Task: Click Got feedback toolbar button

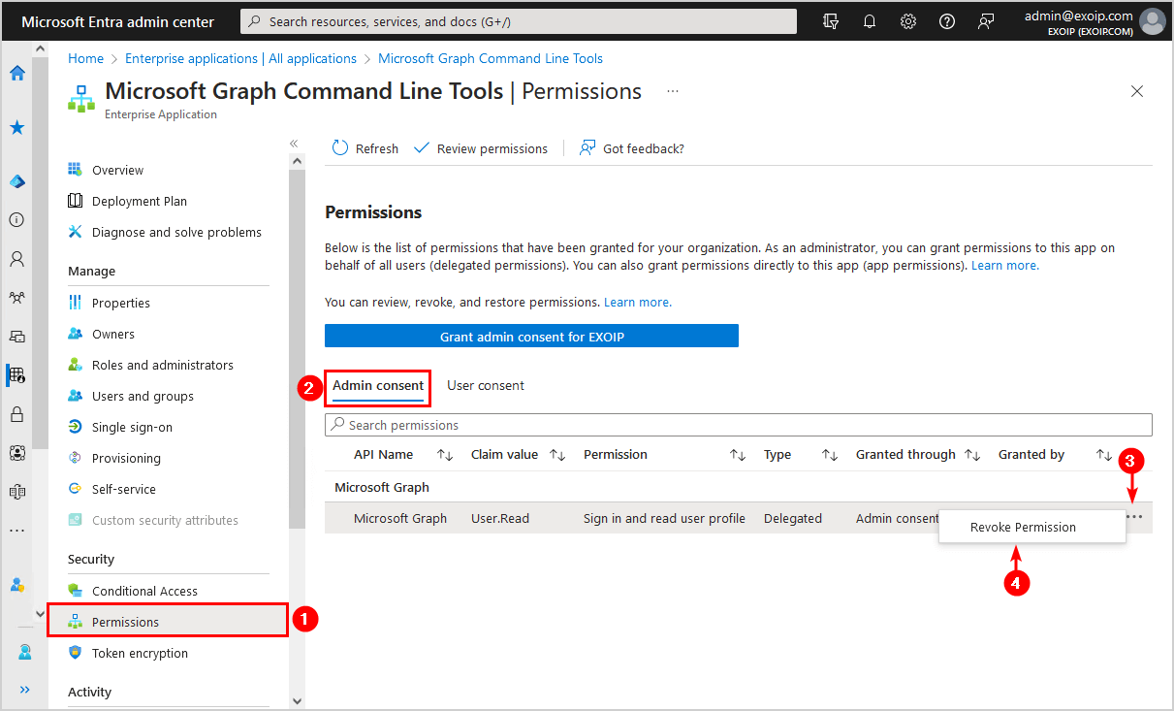Action: click(632, 148)
